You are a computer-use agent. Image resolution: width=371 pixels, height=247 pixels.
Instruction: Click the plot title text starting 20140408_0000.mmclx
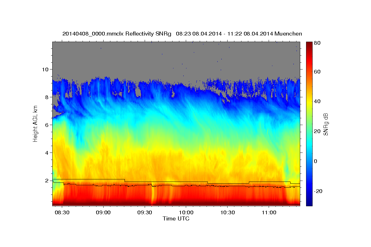click(182, 34)
